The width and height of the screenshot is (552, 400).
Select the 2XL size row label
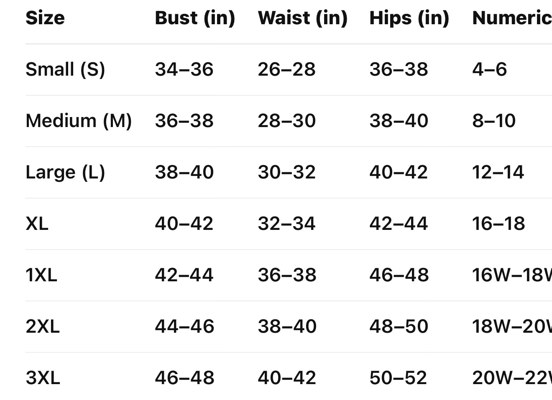(43, 326)
